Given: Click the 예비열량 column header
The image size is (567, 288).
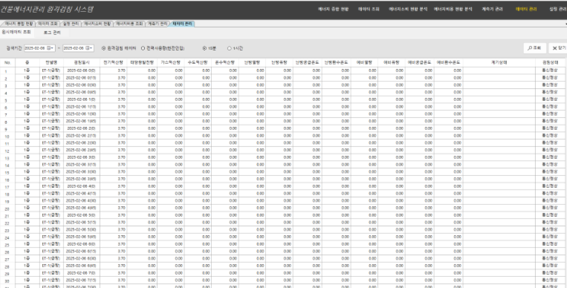Looking at the screenshot, I should coord(364,62).
